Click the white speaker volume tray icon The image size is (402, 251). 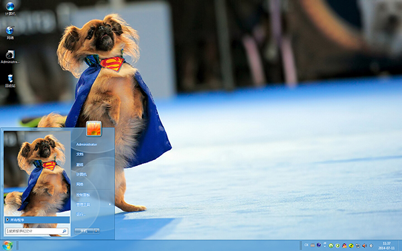(371, 246)
